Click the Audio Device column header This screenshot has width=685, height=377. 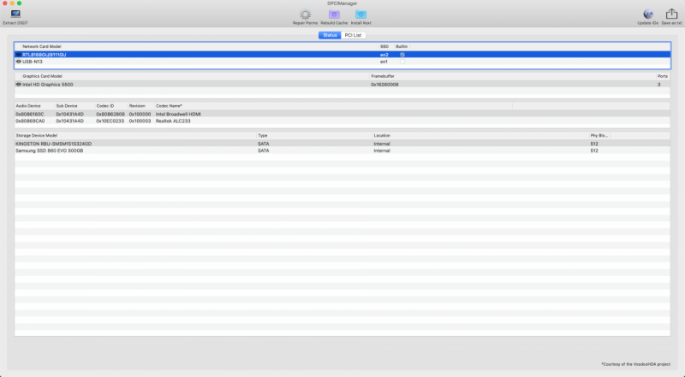28,106
